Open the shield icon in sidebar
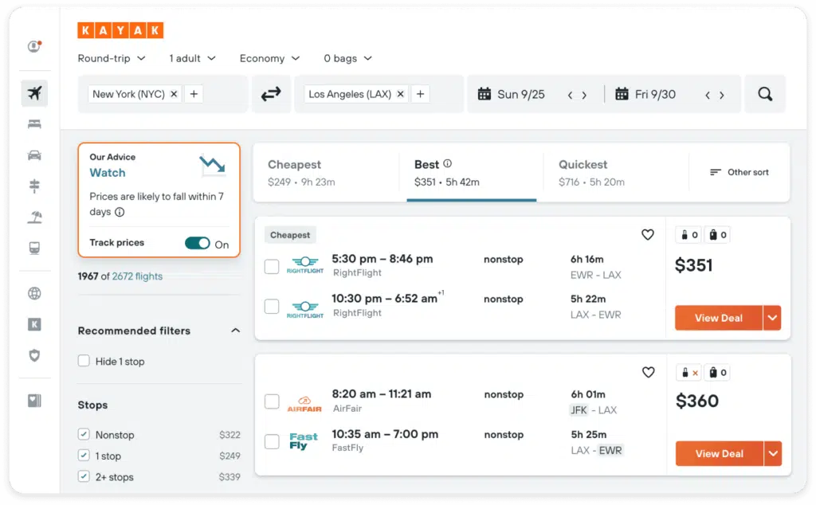 coord(34,356)
